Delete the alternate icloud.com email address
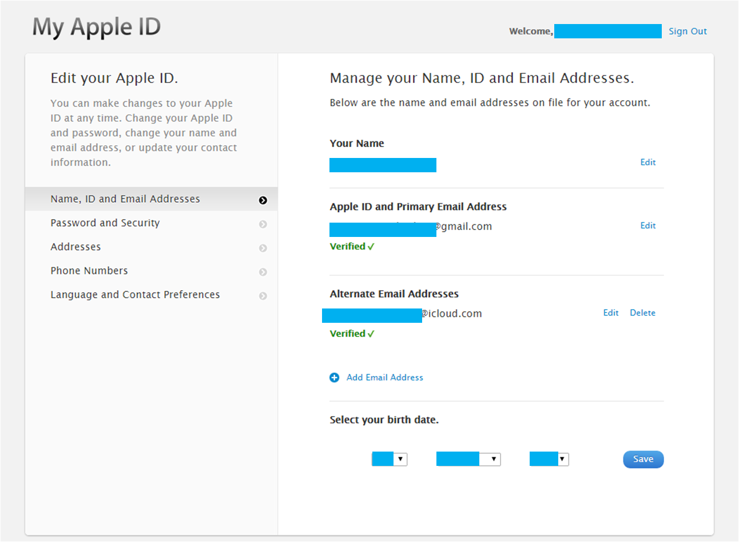This screenshot has width=739, height=542. pos(643,313)
